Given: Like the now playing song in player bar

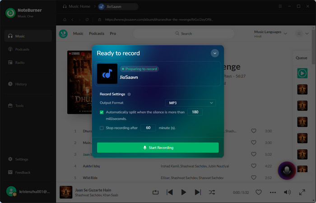Looking at the screenshot, I should [259, 192].
